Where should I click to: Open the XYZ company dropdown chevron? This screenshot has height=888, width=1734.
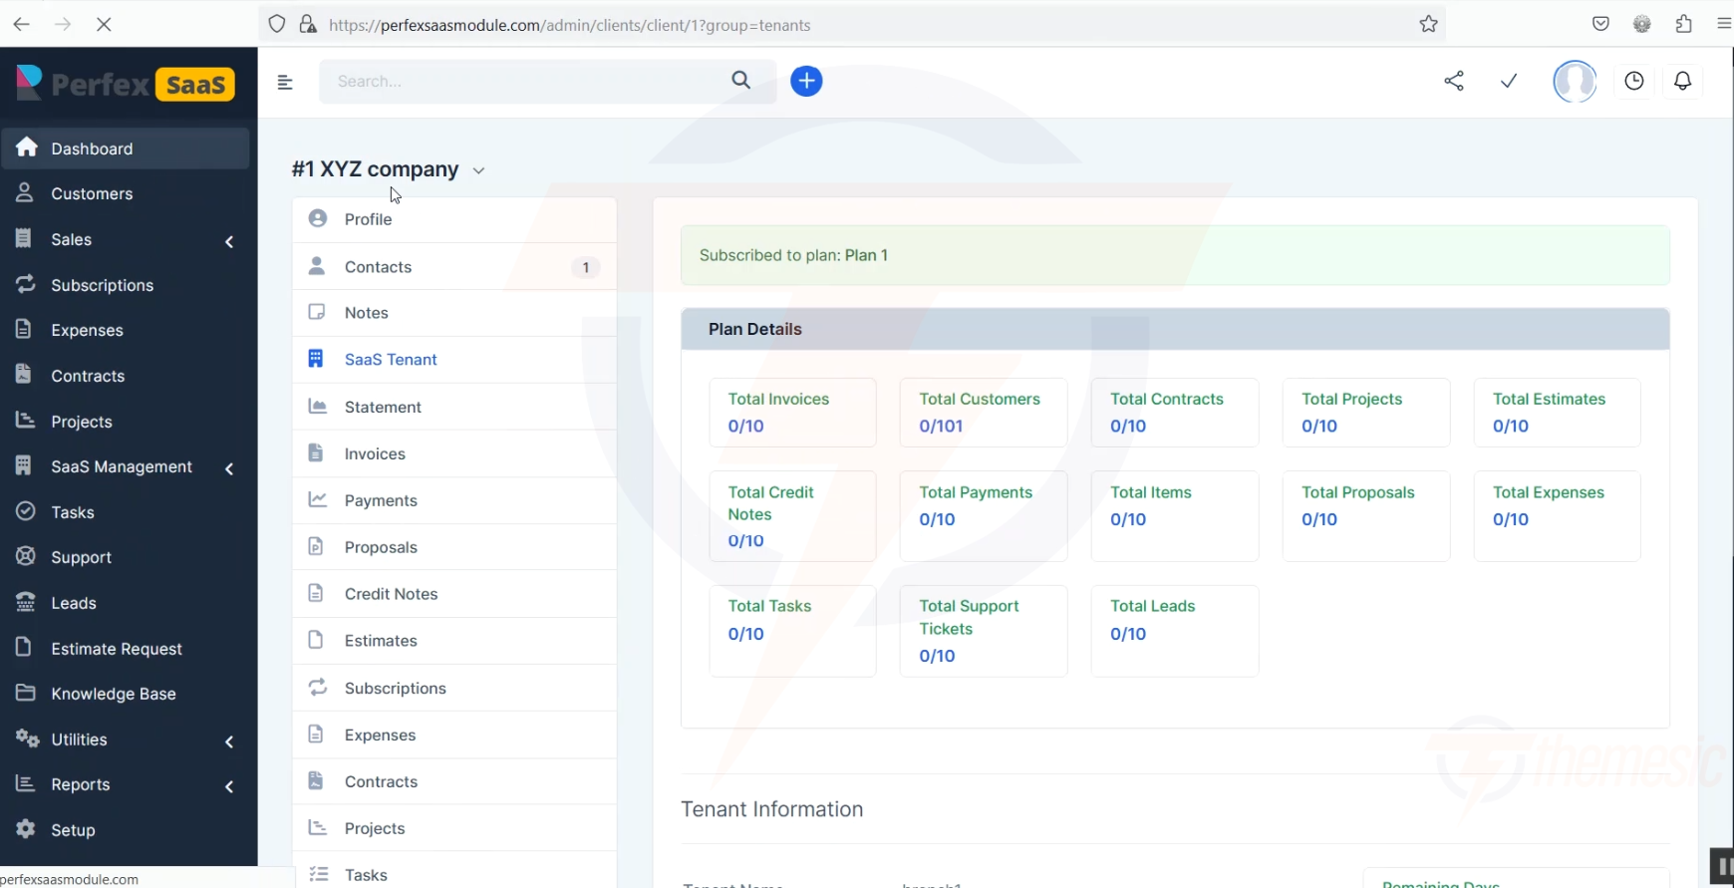pos(478,171)
